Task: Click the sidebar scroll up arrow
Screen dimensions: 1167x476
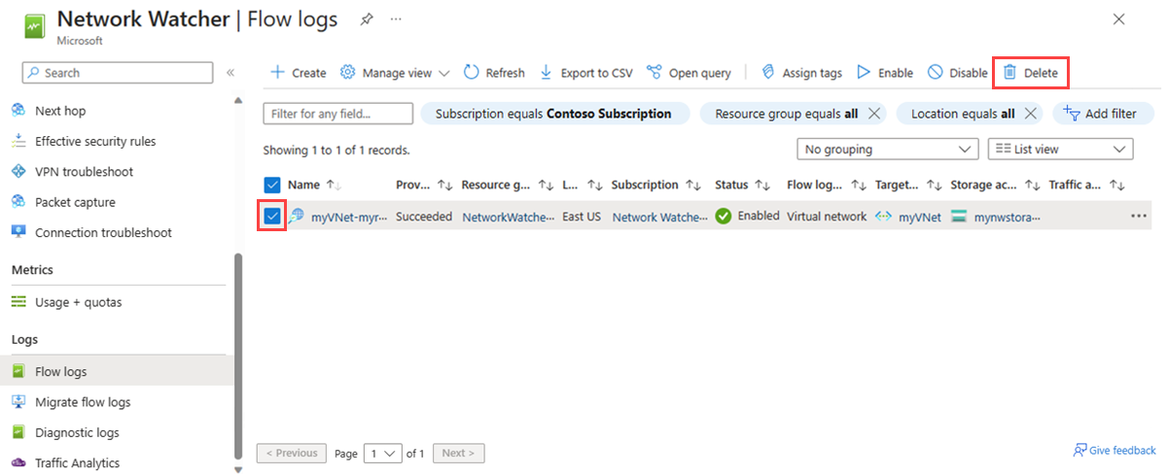Action: click(x=239, y=100)
